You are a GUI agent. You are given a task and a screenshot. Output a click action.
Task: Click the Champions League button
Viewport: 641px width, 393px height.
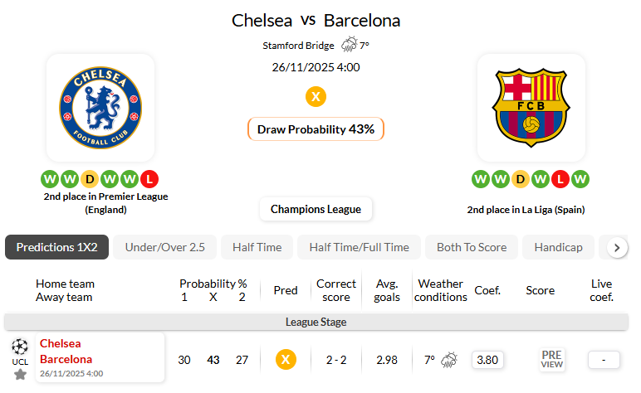click(x=316, y=209)
